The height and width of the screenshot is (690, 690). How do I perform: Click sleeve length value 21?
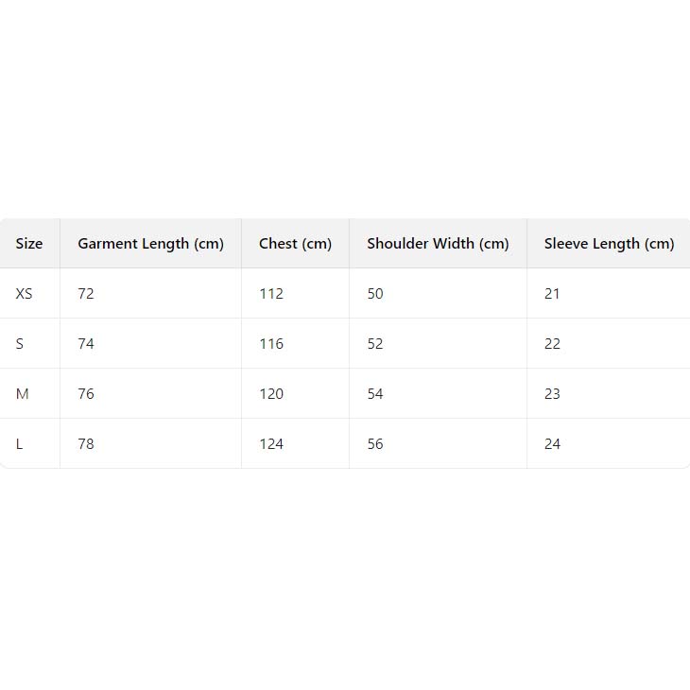click(x=552, y=294)
